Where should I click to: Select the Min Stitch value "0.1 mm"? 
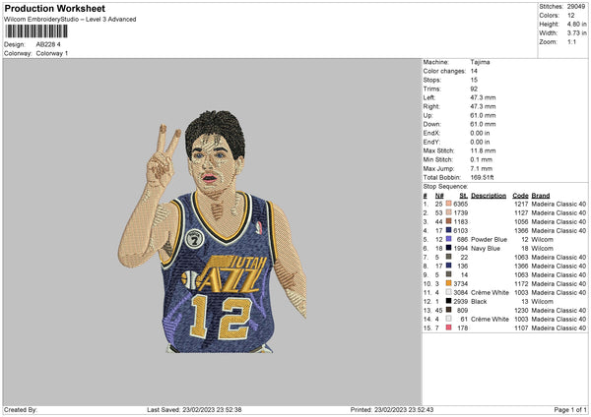tap(482, 159)
